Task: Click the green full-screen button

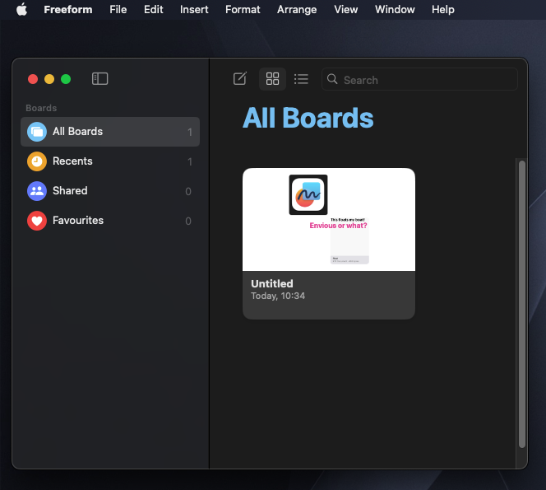Action: tap(66, 79)
